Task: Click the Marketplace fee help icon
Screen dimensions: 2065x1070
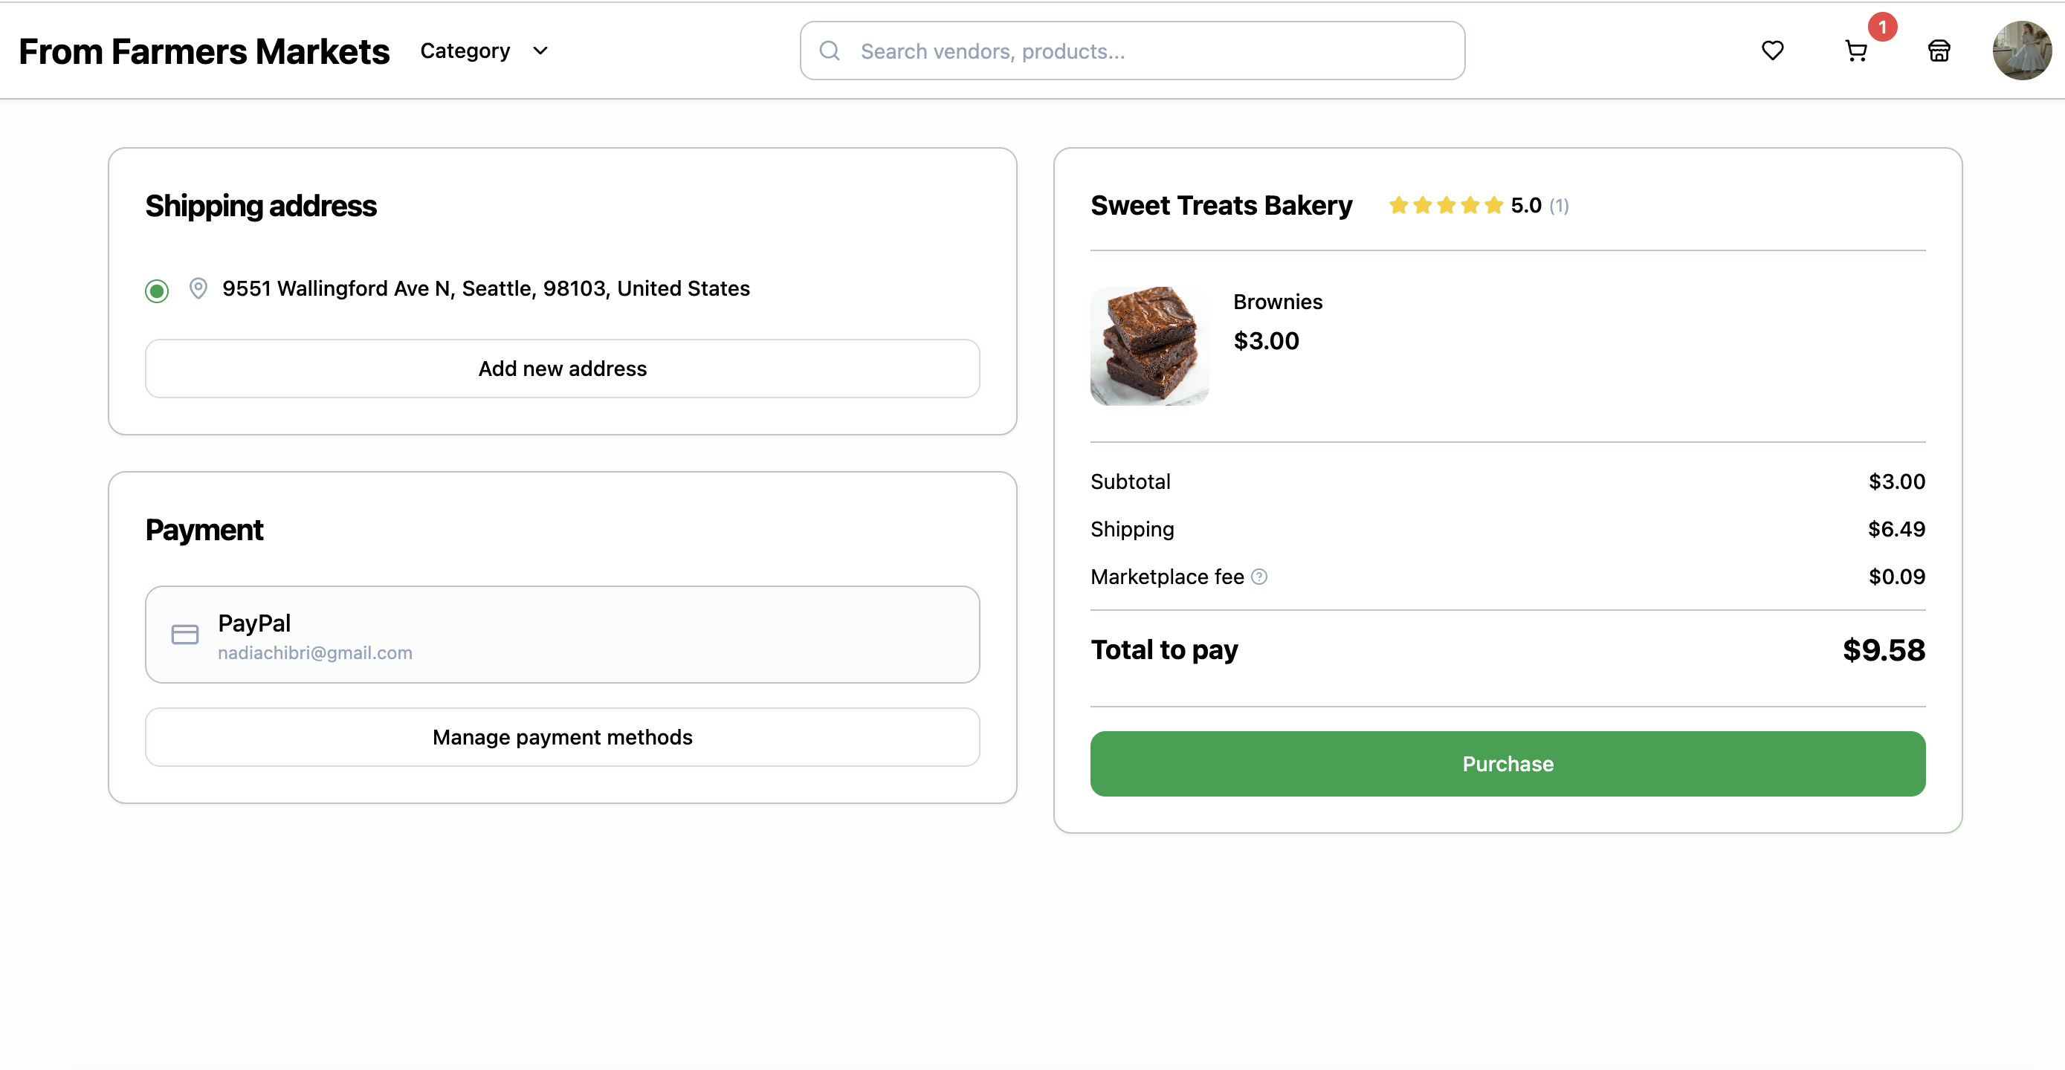Action: pos(1259,577)
